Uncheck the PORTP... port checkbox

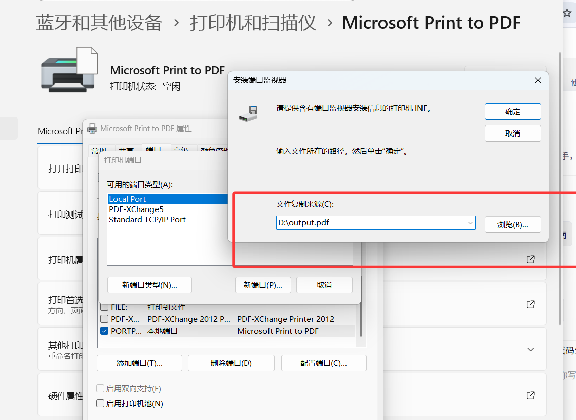pyautogui.click(x=104, y=331)
